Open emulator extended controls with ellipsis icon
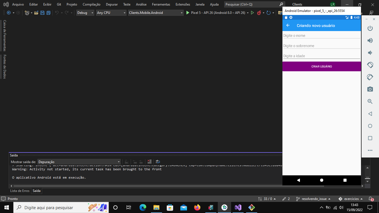 370,150
